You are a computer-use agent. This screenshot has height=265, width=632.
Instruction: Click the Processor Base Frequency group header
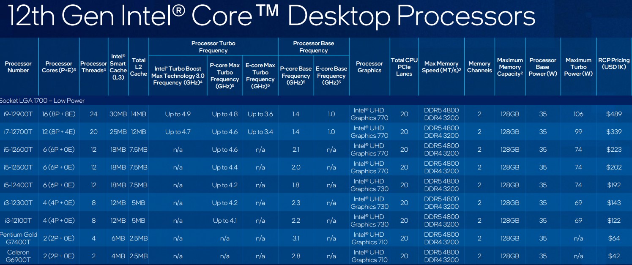pos(313,46)
